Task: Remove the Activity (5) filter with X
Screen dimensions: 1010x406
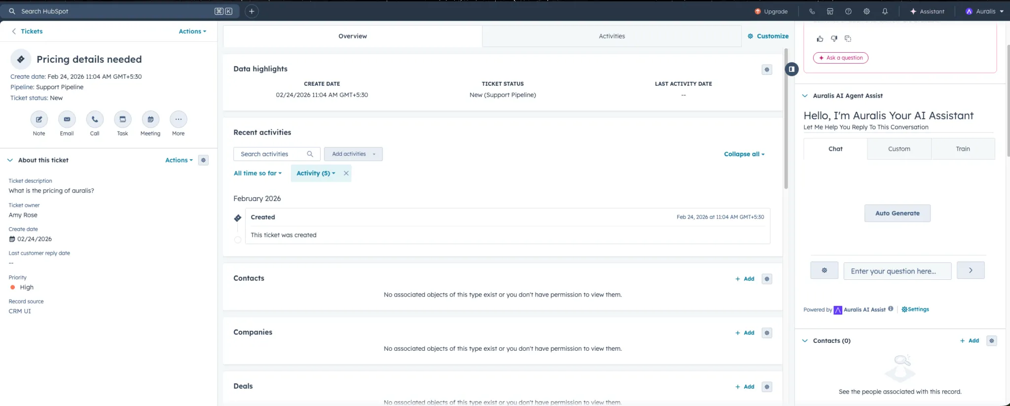Action: [346, 173]
